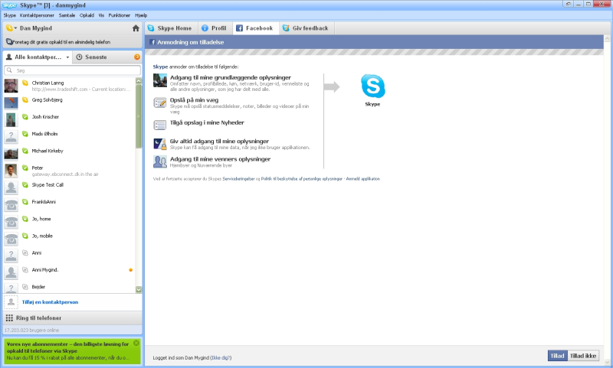Click the Skype link in the permission request
The height and width of the screenshot is (368, 613).
[160, 67]
